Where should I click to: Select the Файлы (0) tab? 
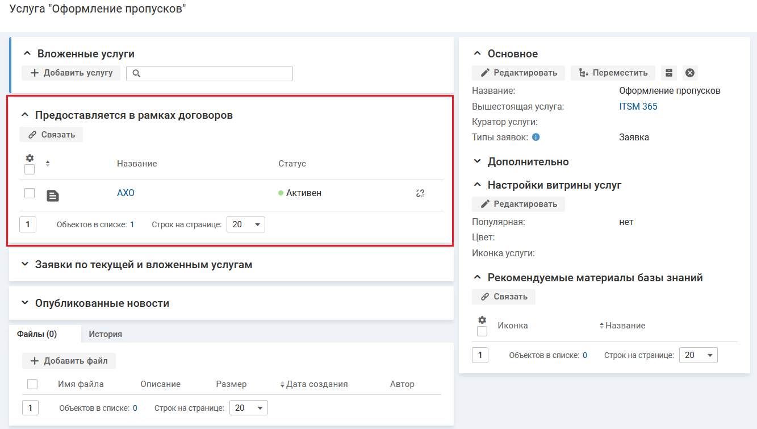tap(37, 334)
